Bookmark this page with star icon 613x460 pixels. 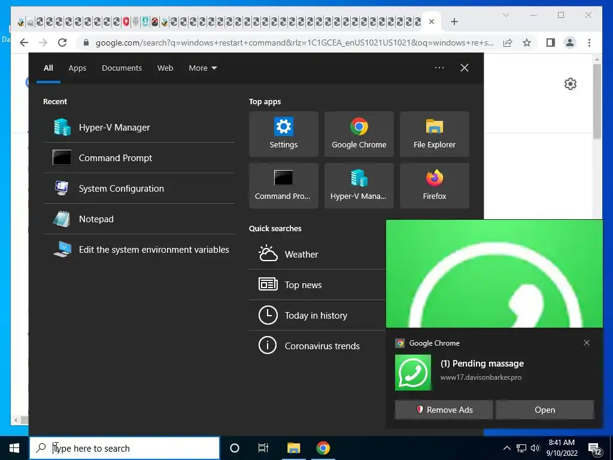(527, 43)
